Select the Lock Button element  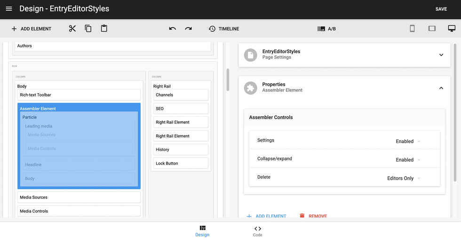(x=181, y=163)
